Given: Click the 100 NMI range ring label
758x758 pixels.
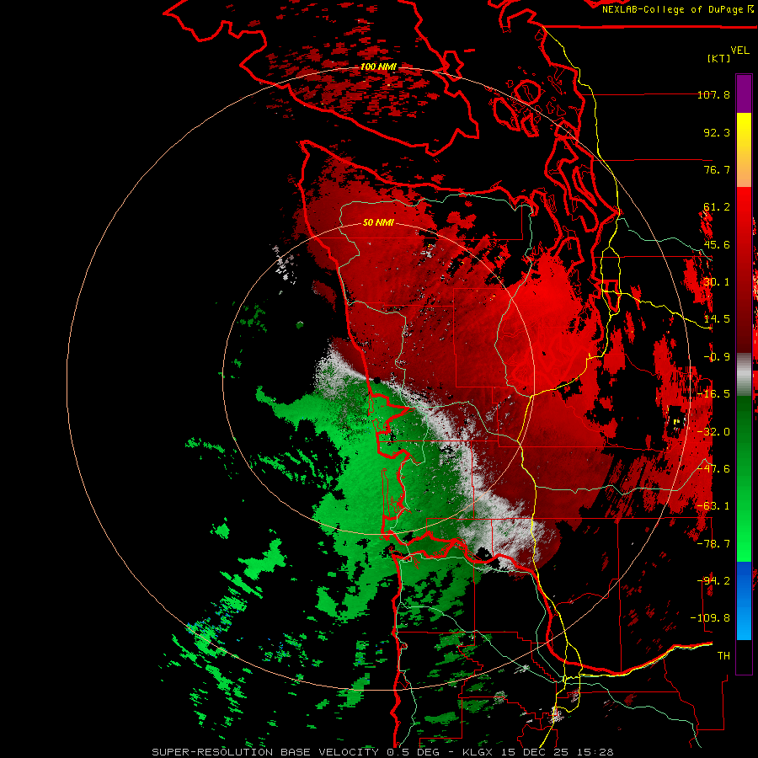Looking at the screenshot, I should point(378,67).
